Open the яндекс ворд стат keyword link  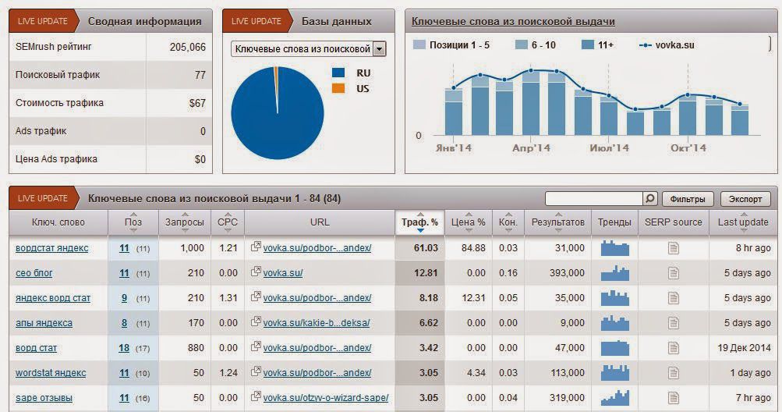(53, 298)
